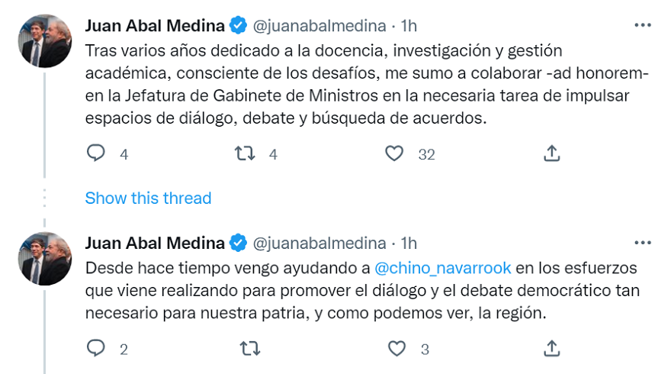Click the @juanabalmedina handle in second tweet
The image size is (671, 374).
[x=319, y=243]
